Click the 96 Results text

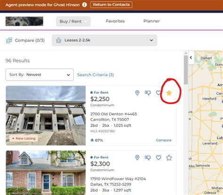17,60
